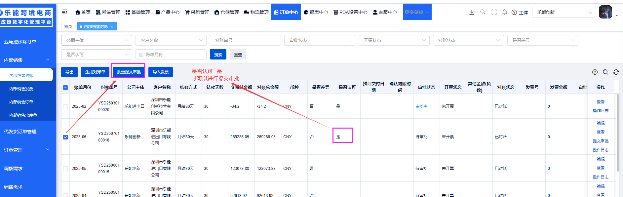This screenshot has height=197, width=623.
Task: Click the 生成对账单 button
Action: point(95,72)
